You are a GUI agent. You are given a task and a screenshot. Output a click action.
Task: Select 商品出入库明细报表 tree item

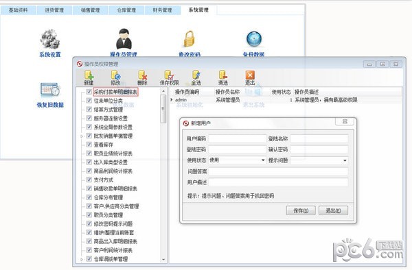(115, 241)
